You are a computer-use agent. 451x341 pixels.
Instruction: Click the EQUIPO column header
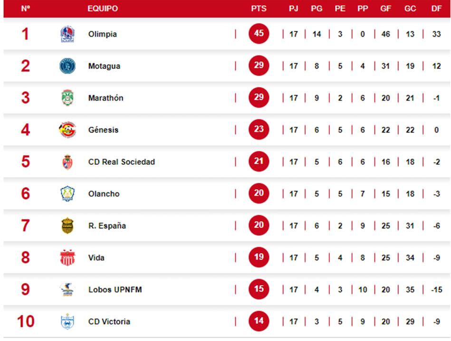click(x=103, y=9)
